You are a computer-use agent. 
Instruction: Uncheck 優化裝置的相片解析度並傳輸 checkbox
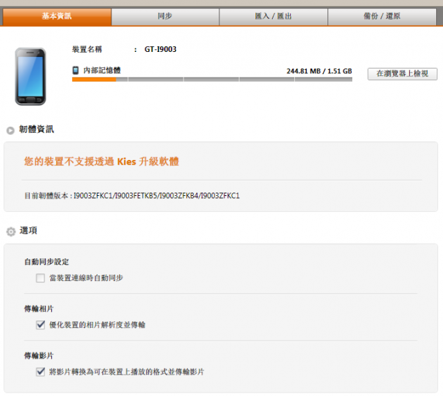[x=40, y=325]
